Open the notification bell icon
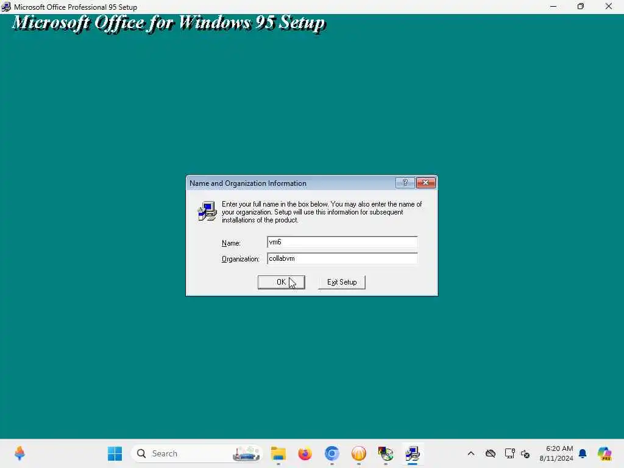 [x=583, y=453]
